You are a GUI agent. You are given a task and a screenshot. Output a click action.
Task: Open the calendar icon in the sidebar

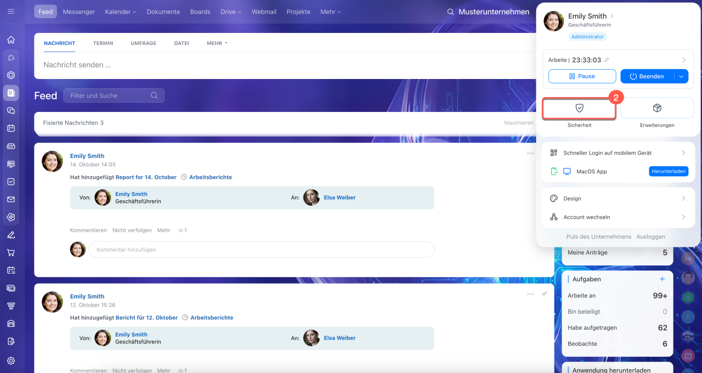(x=11, y=128)
